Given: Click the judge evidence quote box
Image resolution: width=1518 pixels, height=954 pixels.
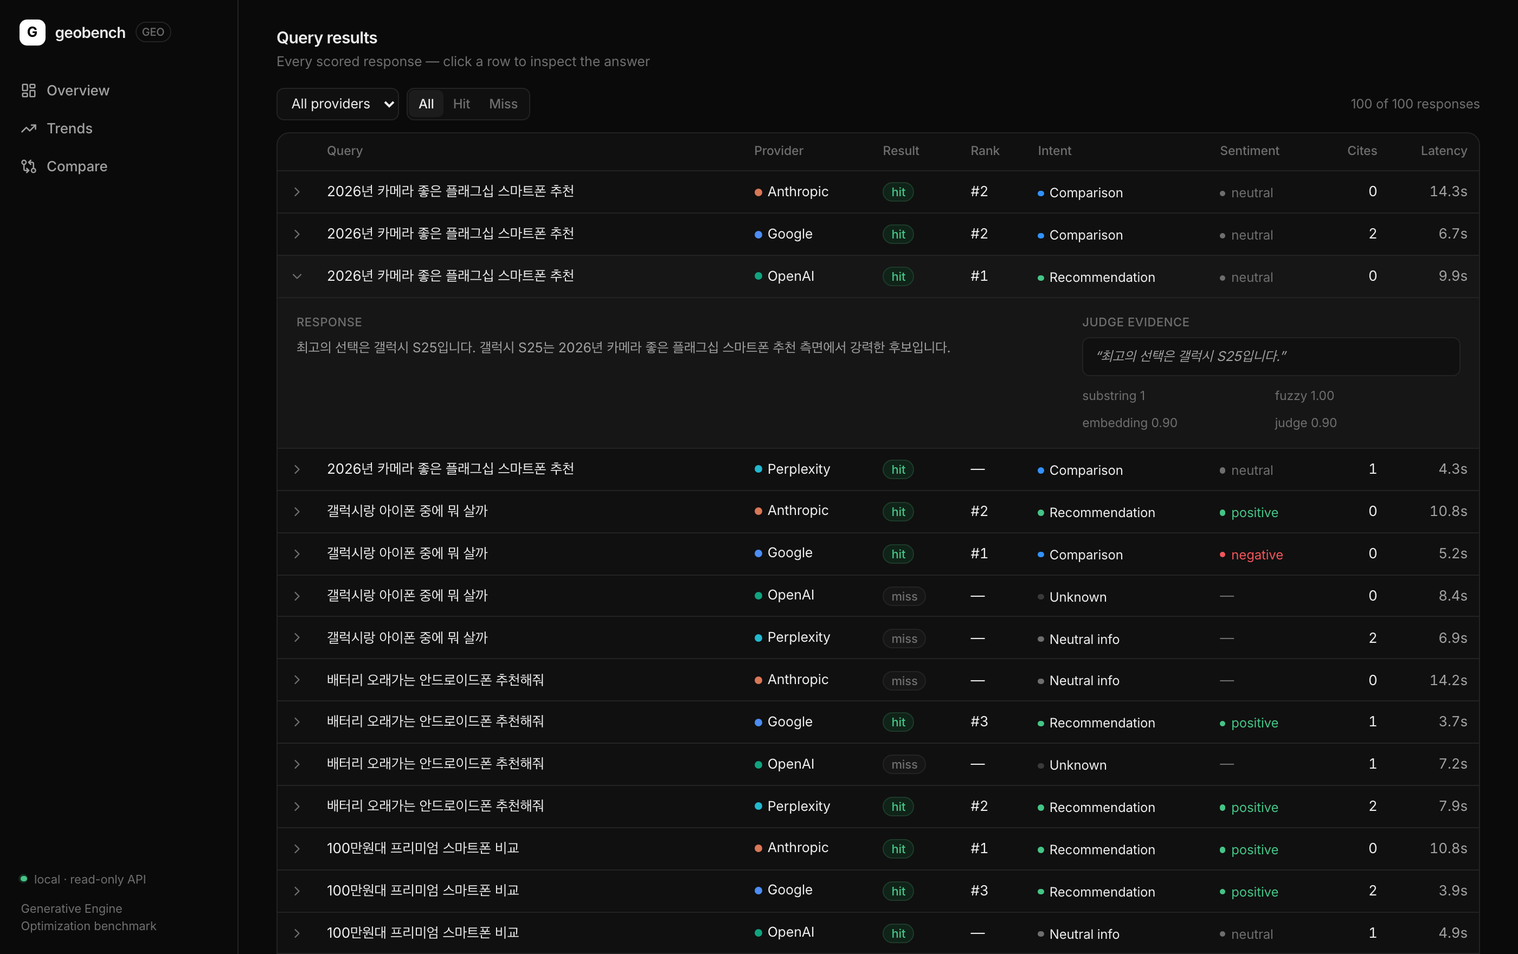Looking at the screenshot, I should click(1271, 357).
